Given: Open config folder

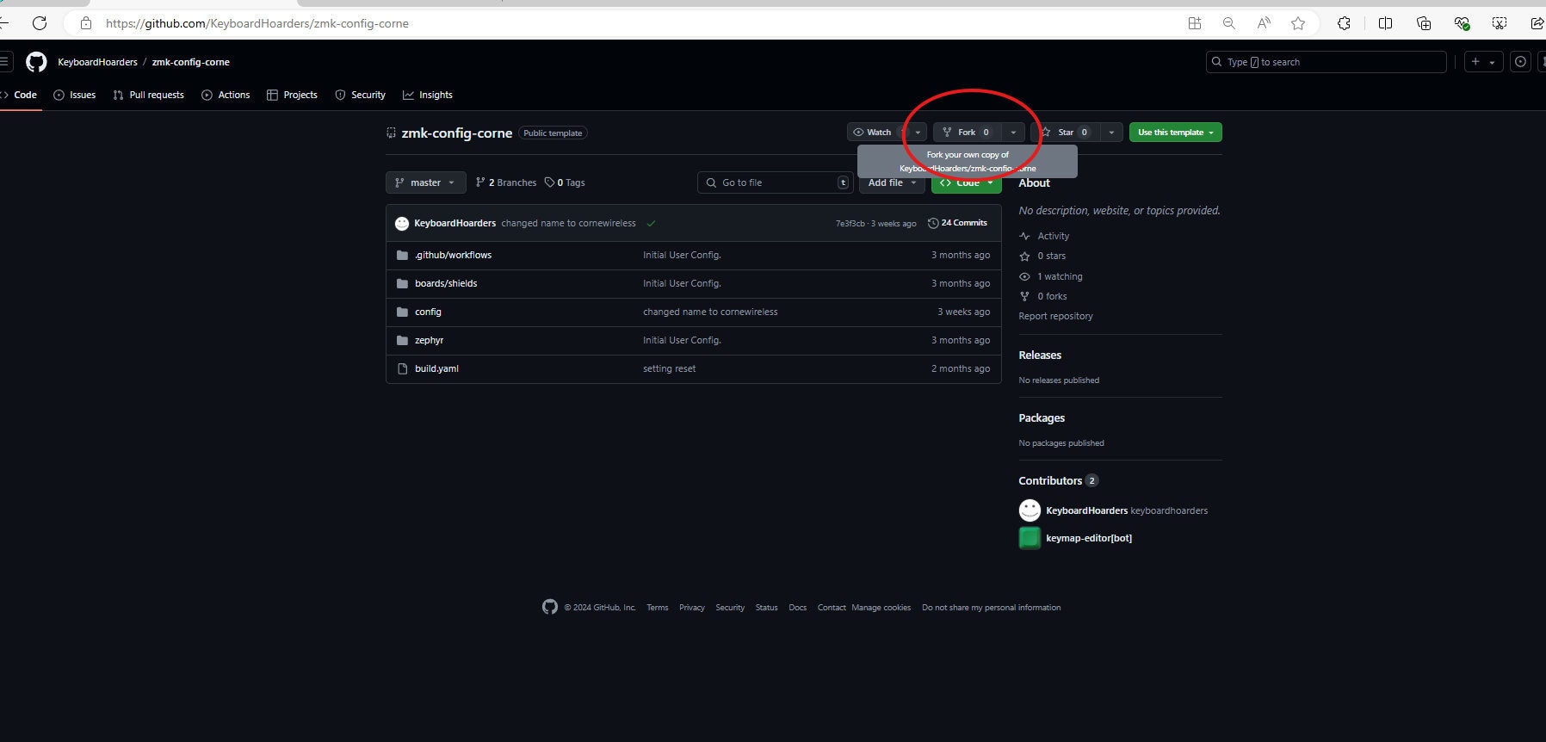Looking at the screenshot, I should click(428, 312).
